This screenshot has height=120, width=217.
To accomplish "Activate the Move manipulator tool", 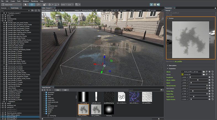I will point(32,5).
